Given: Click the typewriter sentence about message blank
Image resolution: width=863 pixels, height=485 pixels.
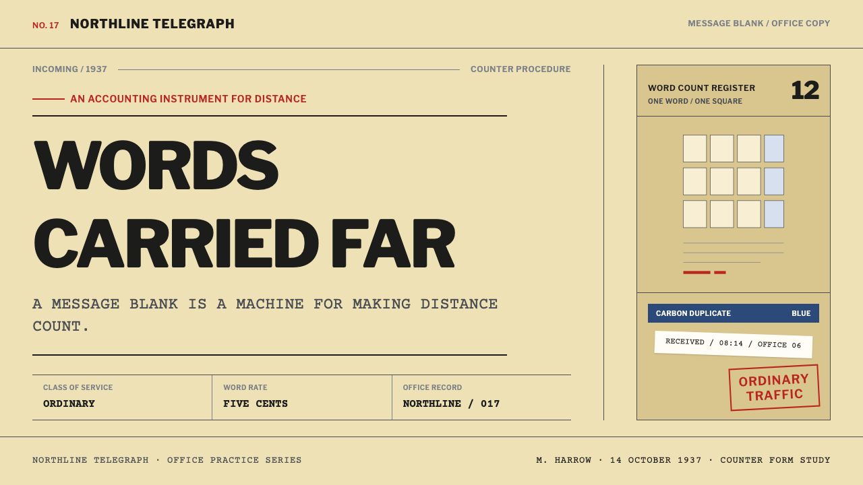Looking at the screenshot, I should point(265,315).
